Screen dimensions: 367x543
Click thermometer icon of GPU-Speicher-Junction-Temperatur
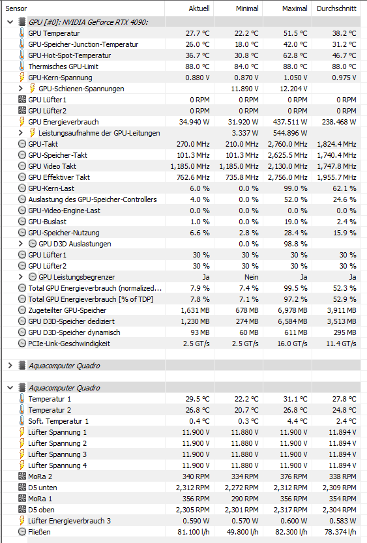coord(22,44)
